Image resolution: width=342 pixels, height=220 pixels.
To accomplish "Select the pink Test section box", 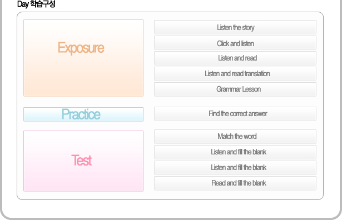I will (83, 161).
